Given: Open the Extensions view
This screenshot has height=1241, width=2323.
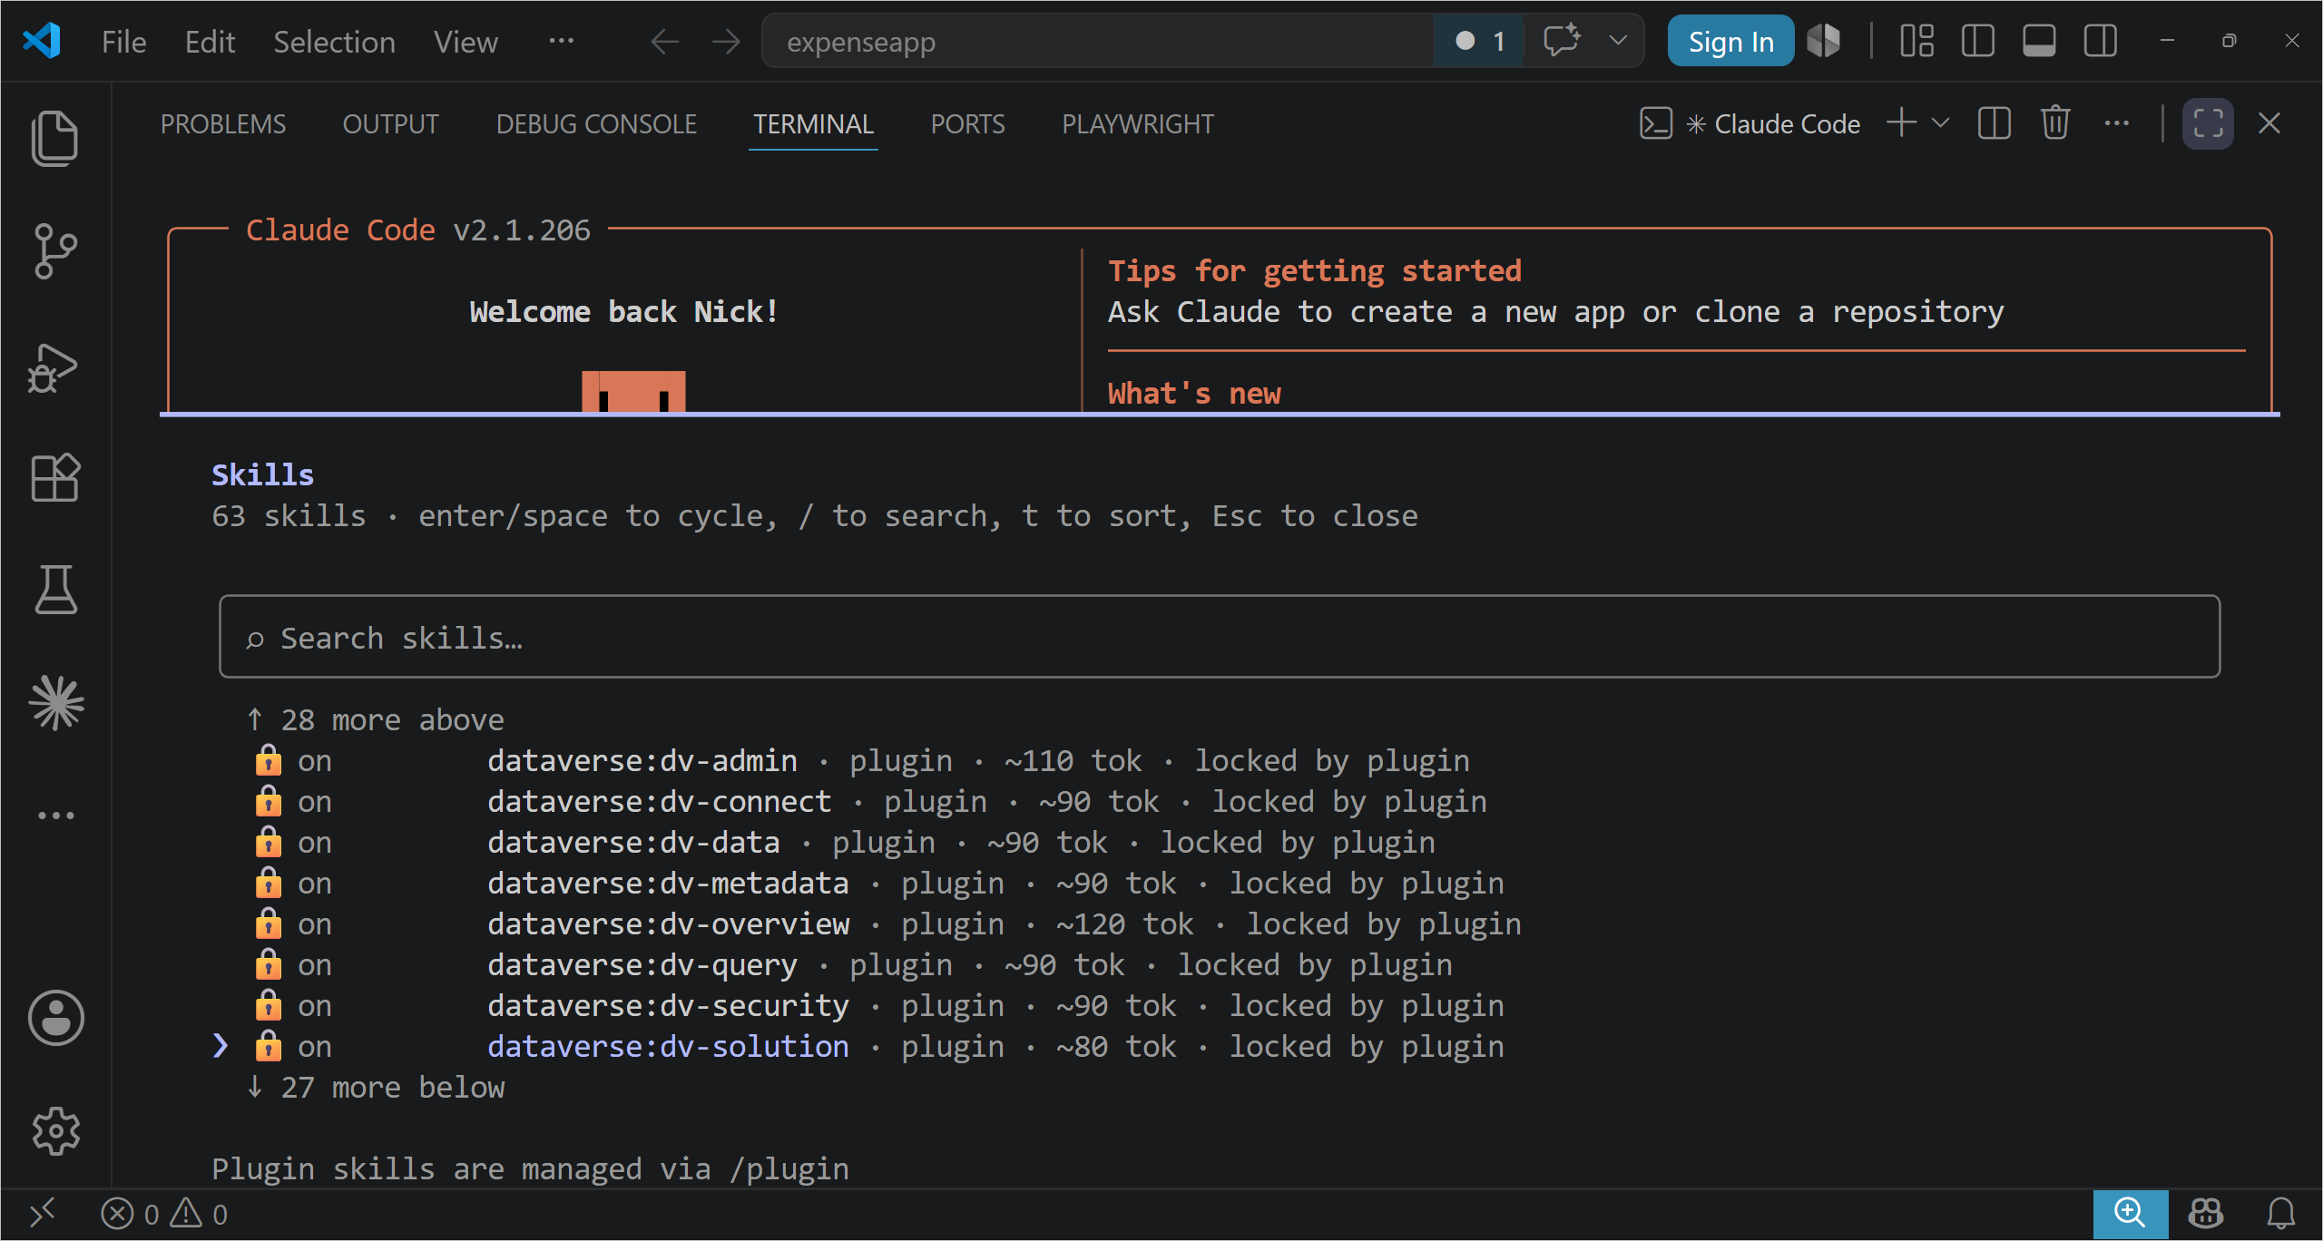Looking at the screenshot, I should pos(55,478).
